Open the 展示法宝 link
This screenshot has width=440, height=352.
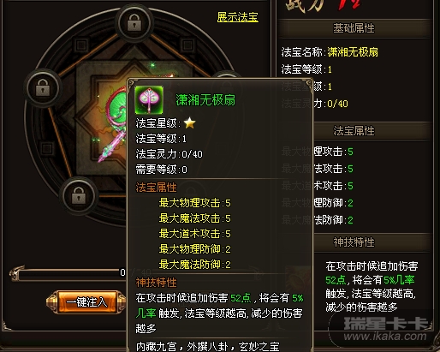tap(237, 17)
